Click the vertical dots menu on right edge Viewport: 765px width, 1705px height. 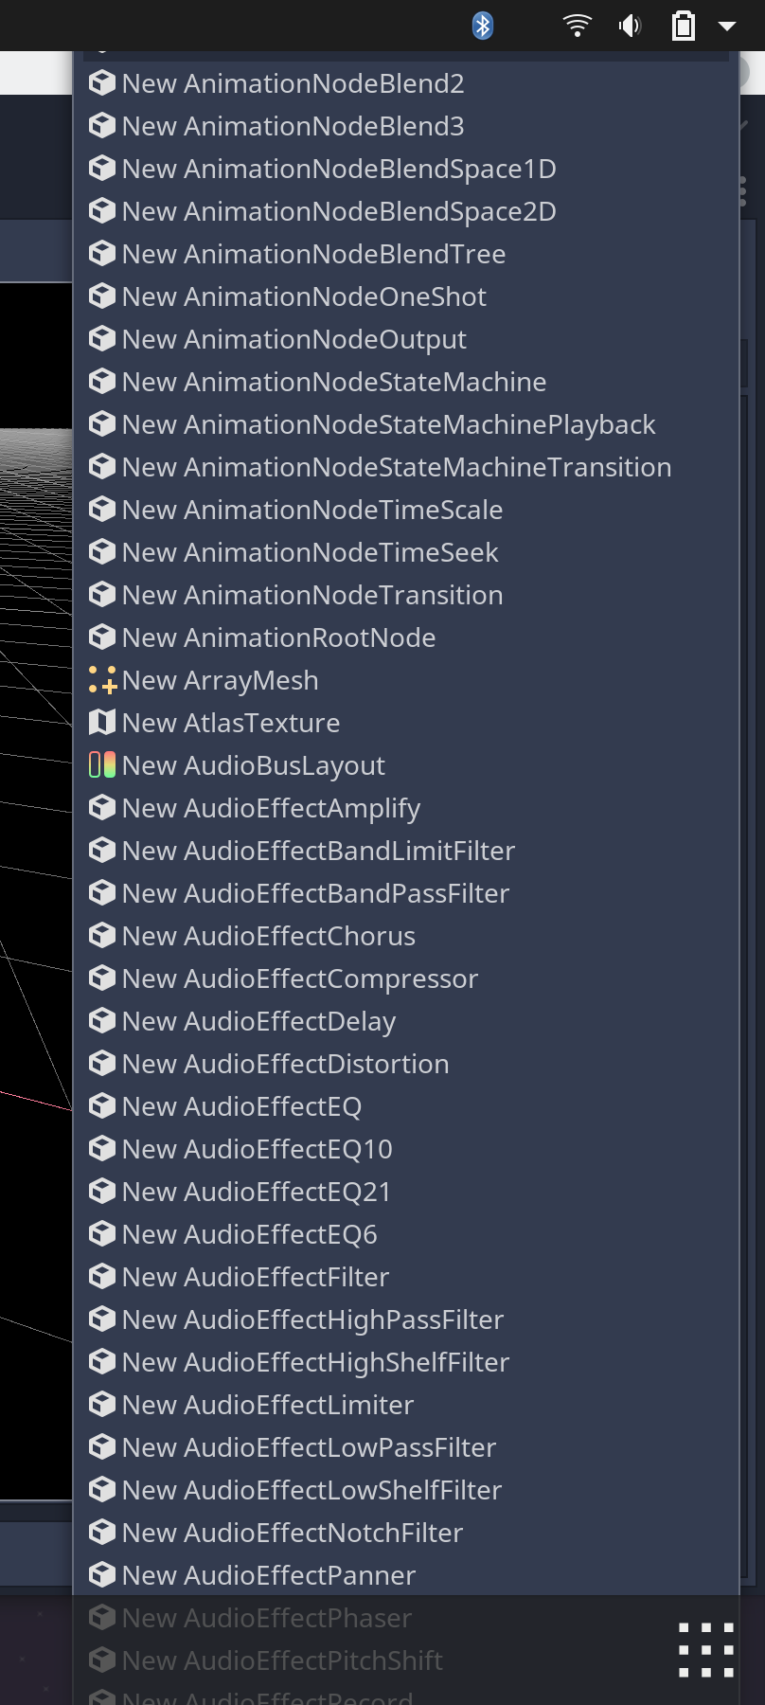(742, 189)
